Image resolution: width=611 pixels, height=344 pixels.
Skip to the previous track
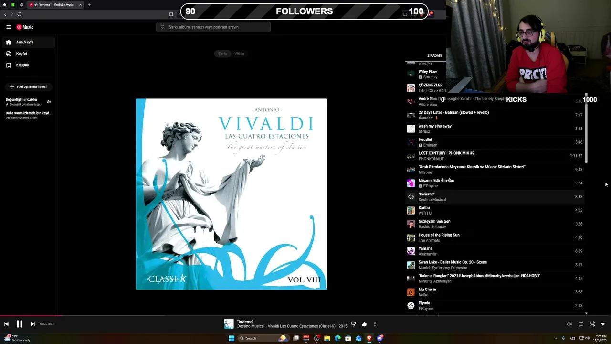tap(6, 324)
